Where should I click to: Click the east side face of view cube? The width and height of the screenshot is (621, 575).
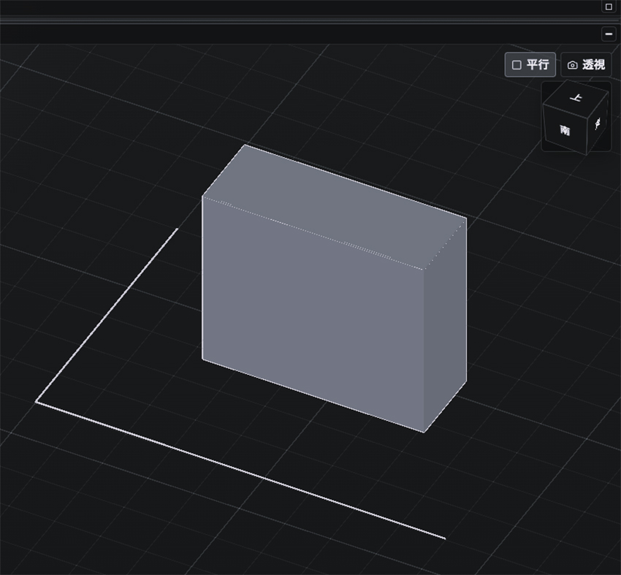tap(598, 124)
